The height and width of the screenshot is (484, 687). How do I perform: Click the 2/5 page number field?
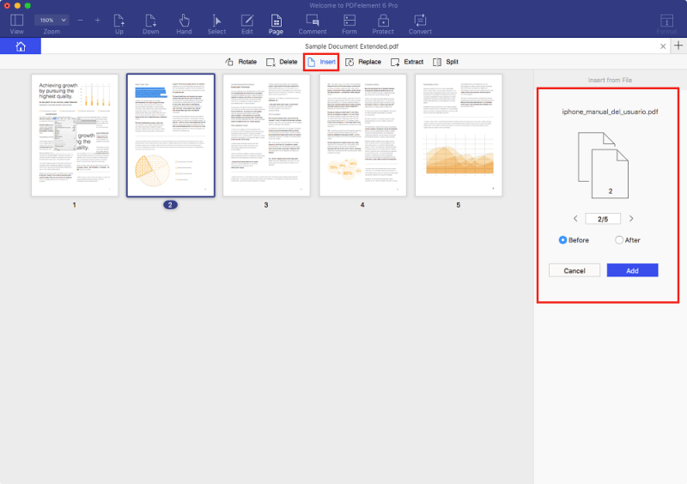coord(603,219)
